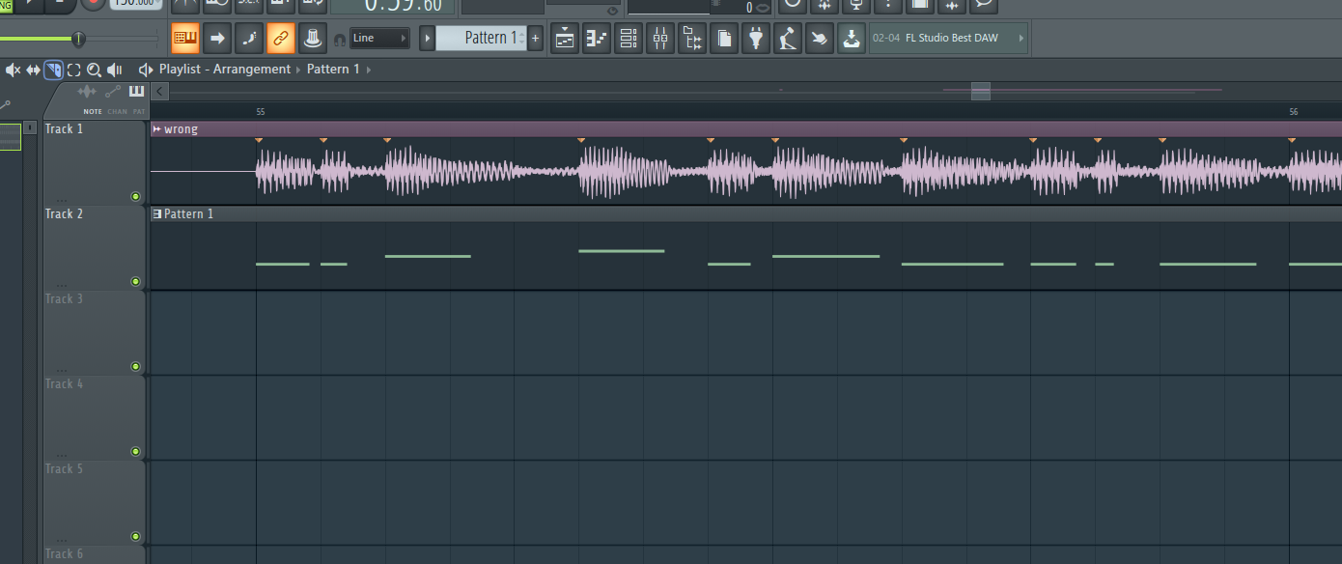1342x564 pixels.
Task: Click the playlist playback speaker tool
Action: (114, 70)
